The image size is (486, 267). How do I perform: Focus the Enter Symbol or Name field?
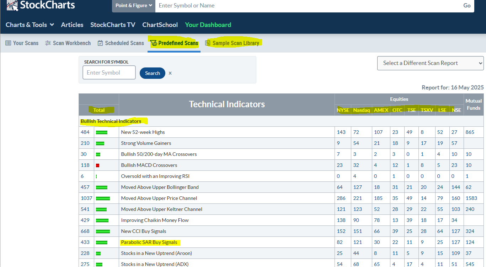pyautogui.click(x=308, y=6)
